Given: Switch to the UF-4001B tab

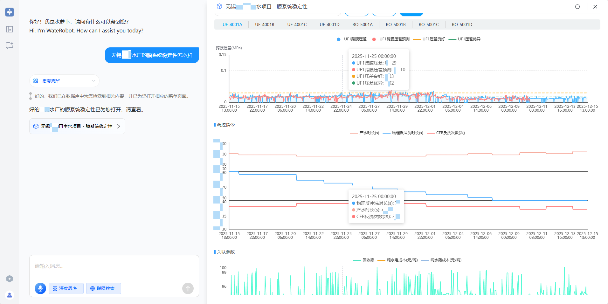Looking at the screenshot, I should (265, 24).
